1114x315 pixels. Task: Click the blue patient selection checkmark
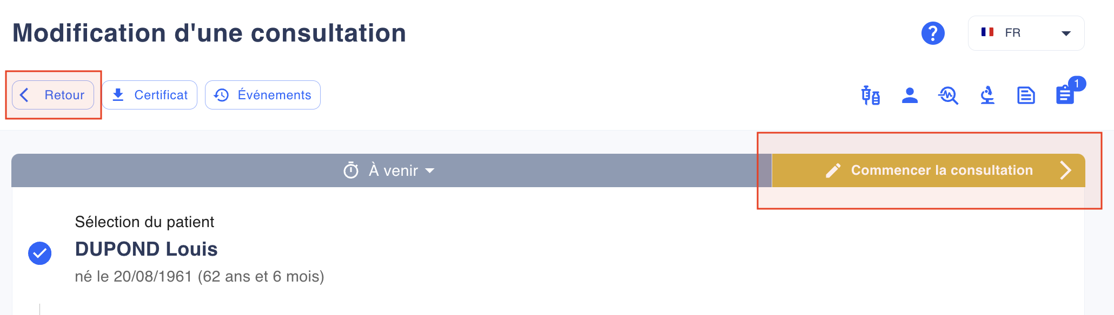[39, 253]
